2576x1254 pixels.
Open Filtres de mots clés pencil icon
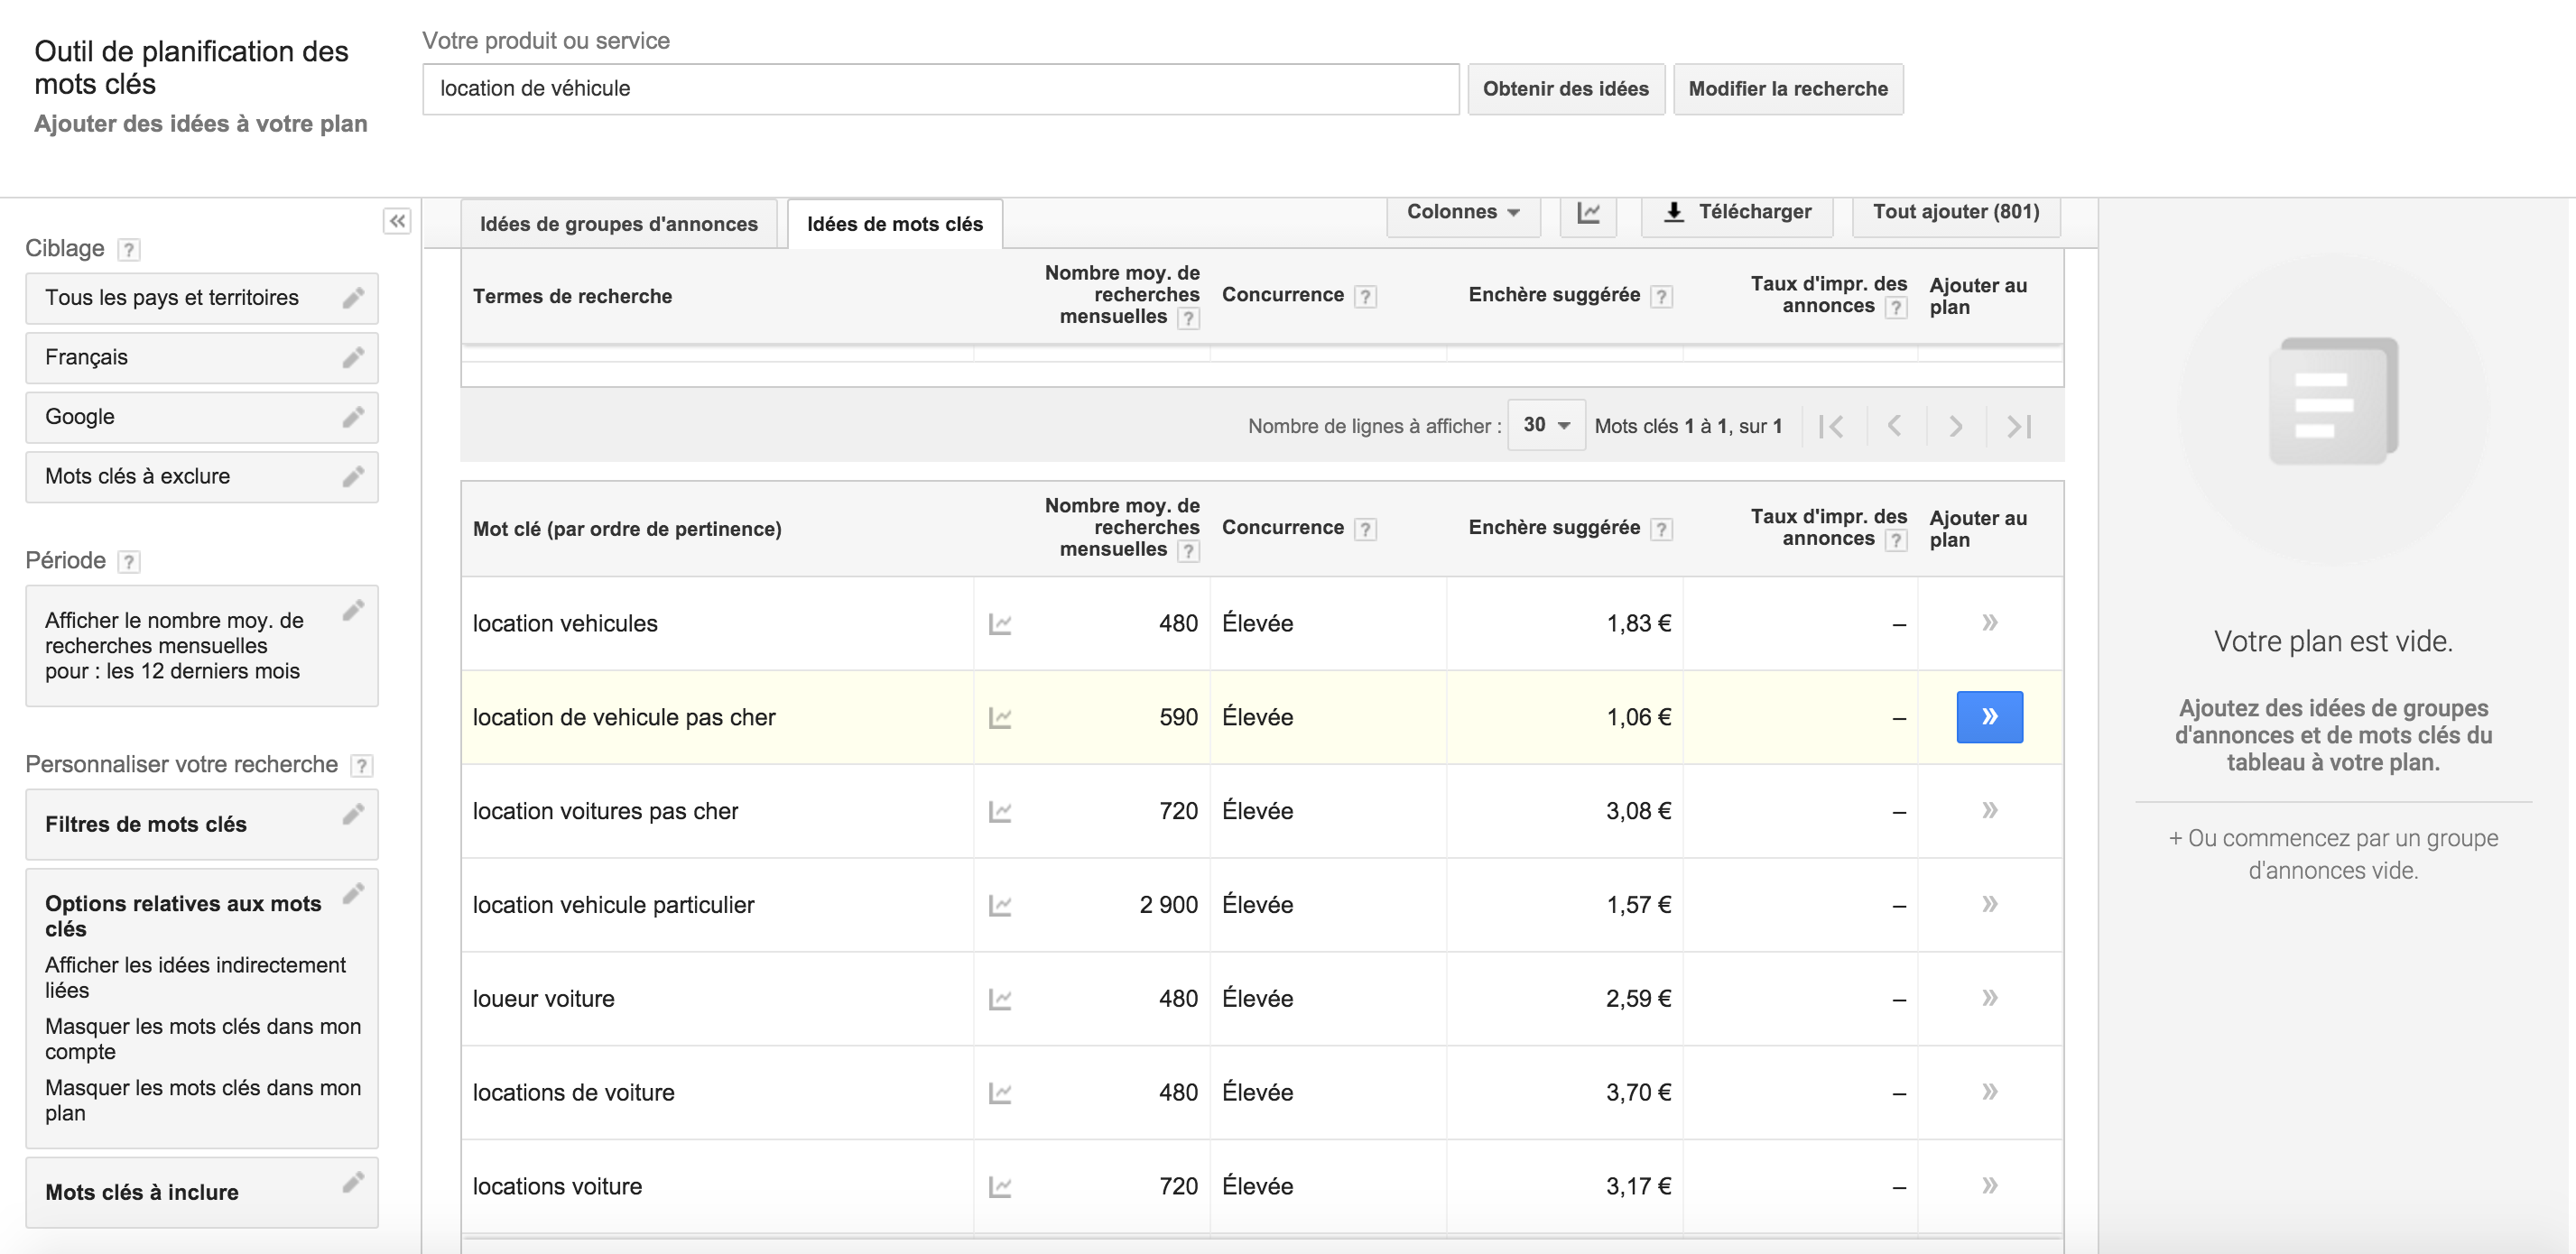click(x=353, y=815)
